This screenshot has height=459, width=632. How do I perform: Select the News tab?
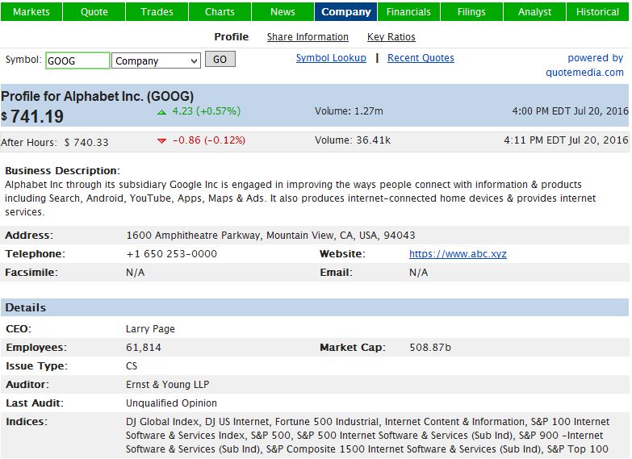point(283,11)
